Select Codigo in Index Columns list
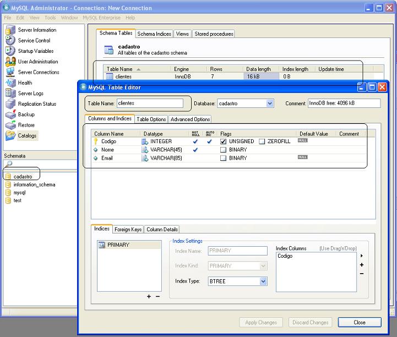Screen dimensions: 397x337 click(x=285, y=256)
